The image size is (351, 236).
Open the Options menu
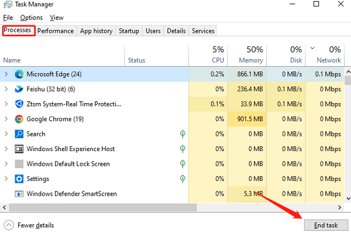pyautogui.click(x=31, y=18)
